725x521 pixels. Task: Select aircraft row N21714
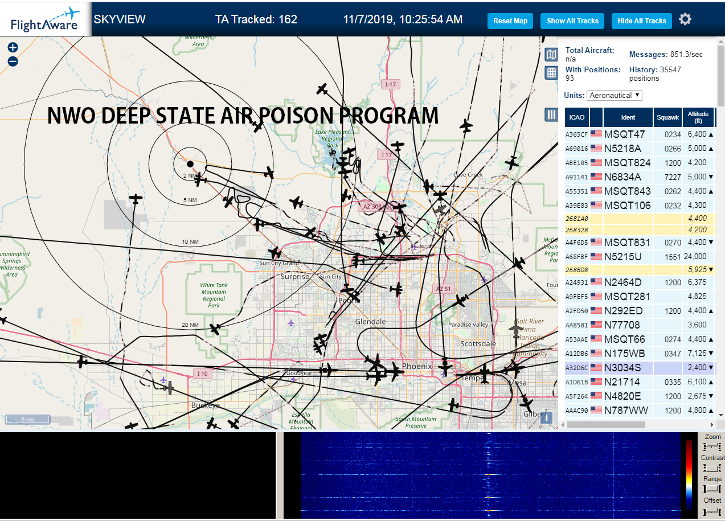point(639,382)
